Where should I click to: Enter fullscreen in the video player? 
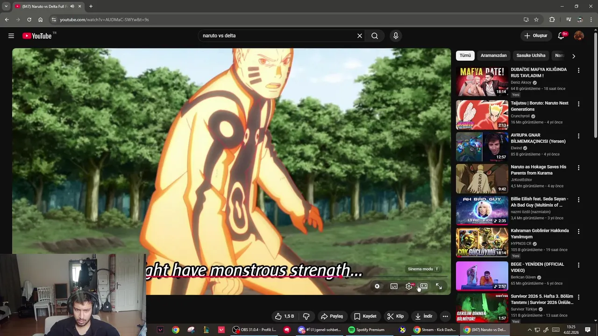[x=439, y=287]
